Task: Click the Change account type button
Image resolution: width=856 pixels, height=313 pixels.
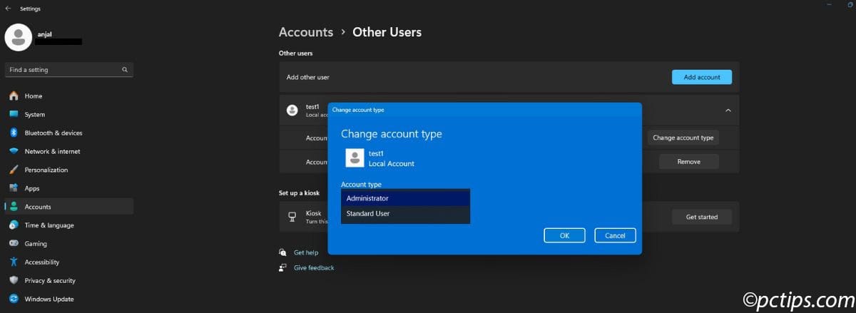Action: 683,138
